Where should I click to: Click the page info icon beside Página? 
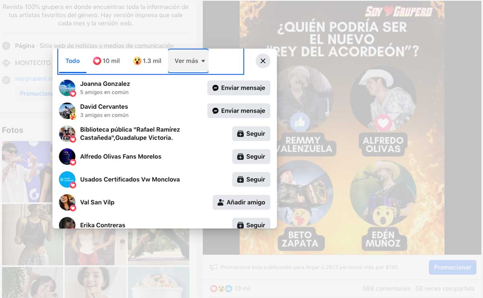click(6, 46)
